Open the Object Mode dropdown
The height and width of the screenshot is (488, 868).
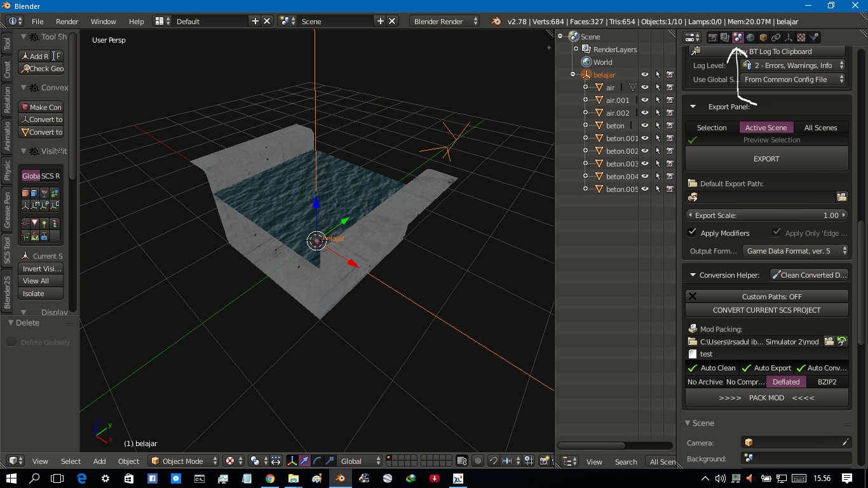183,461
